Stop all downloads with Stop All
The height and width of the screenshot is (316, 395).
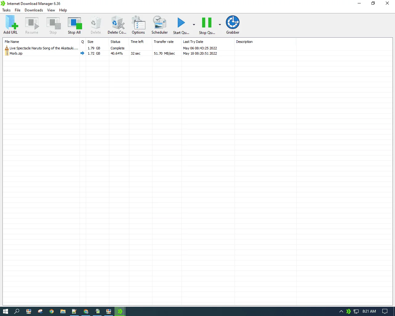point(74,25)
